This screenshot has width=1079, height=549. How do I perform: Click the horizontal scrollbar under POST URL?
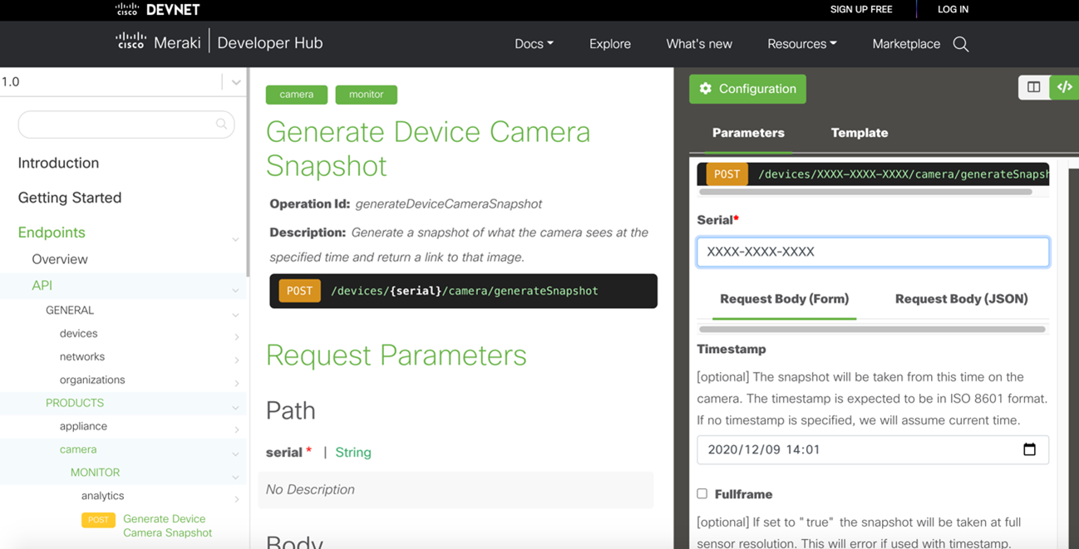tap(865, 192)
